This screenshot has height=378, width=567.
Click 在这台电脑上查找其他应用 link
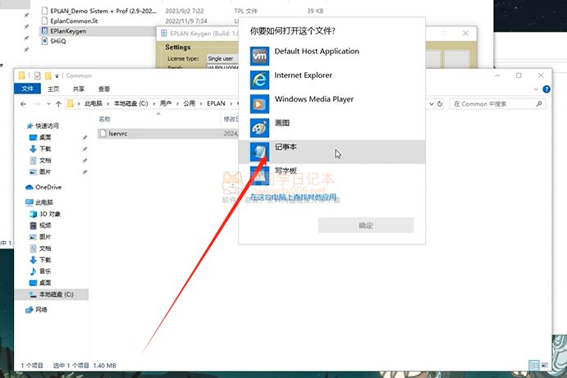coord(294,198)
